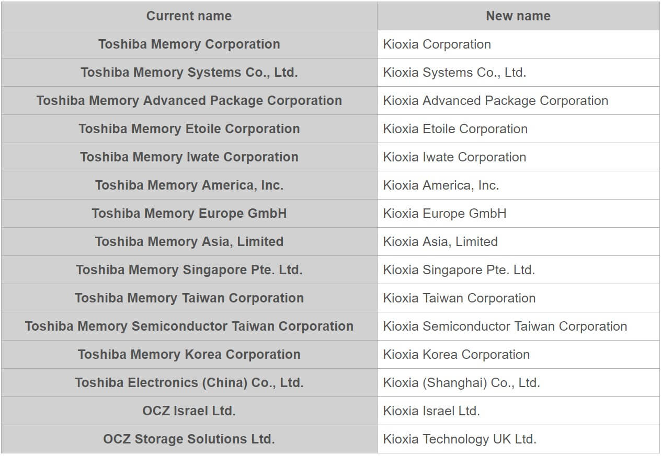Select Toshiba Memory America, Inc. cell
The height and width of the screenshot is (456, 661).
tap(189, 185)
